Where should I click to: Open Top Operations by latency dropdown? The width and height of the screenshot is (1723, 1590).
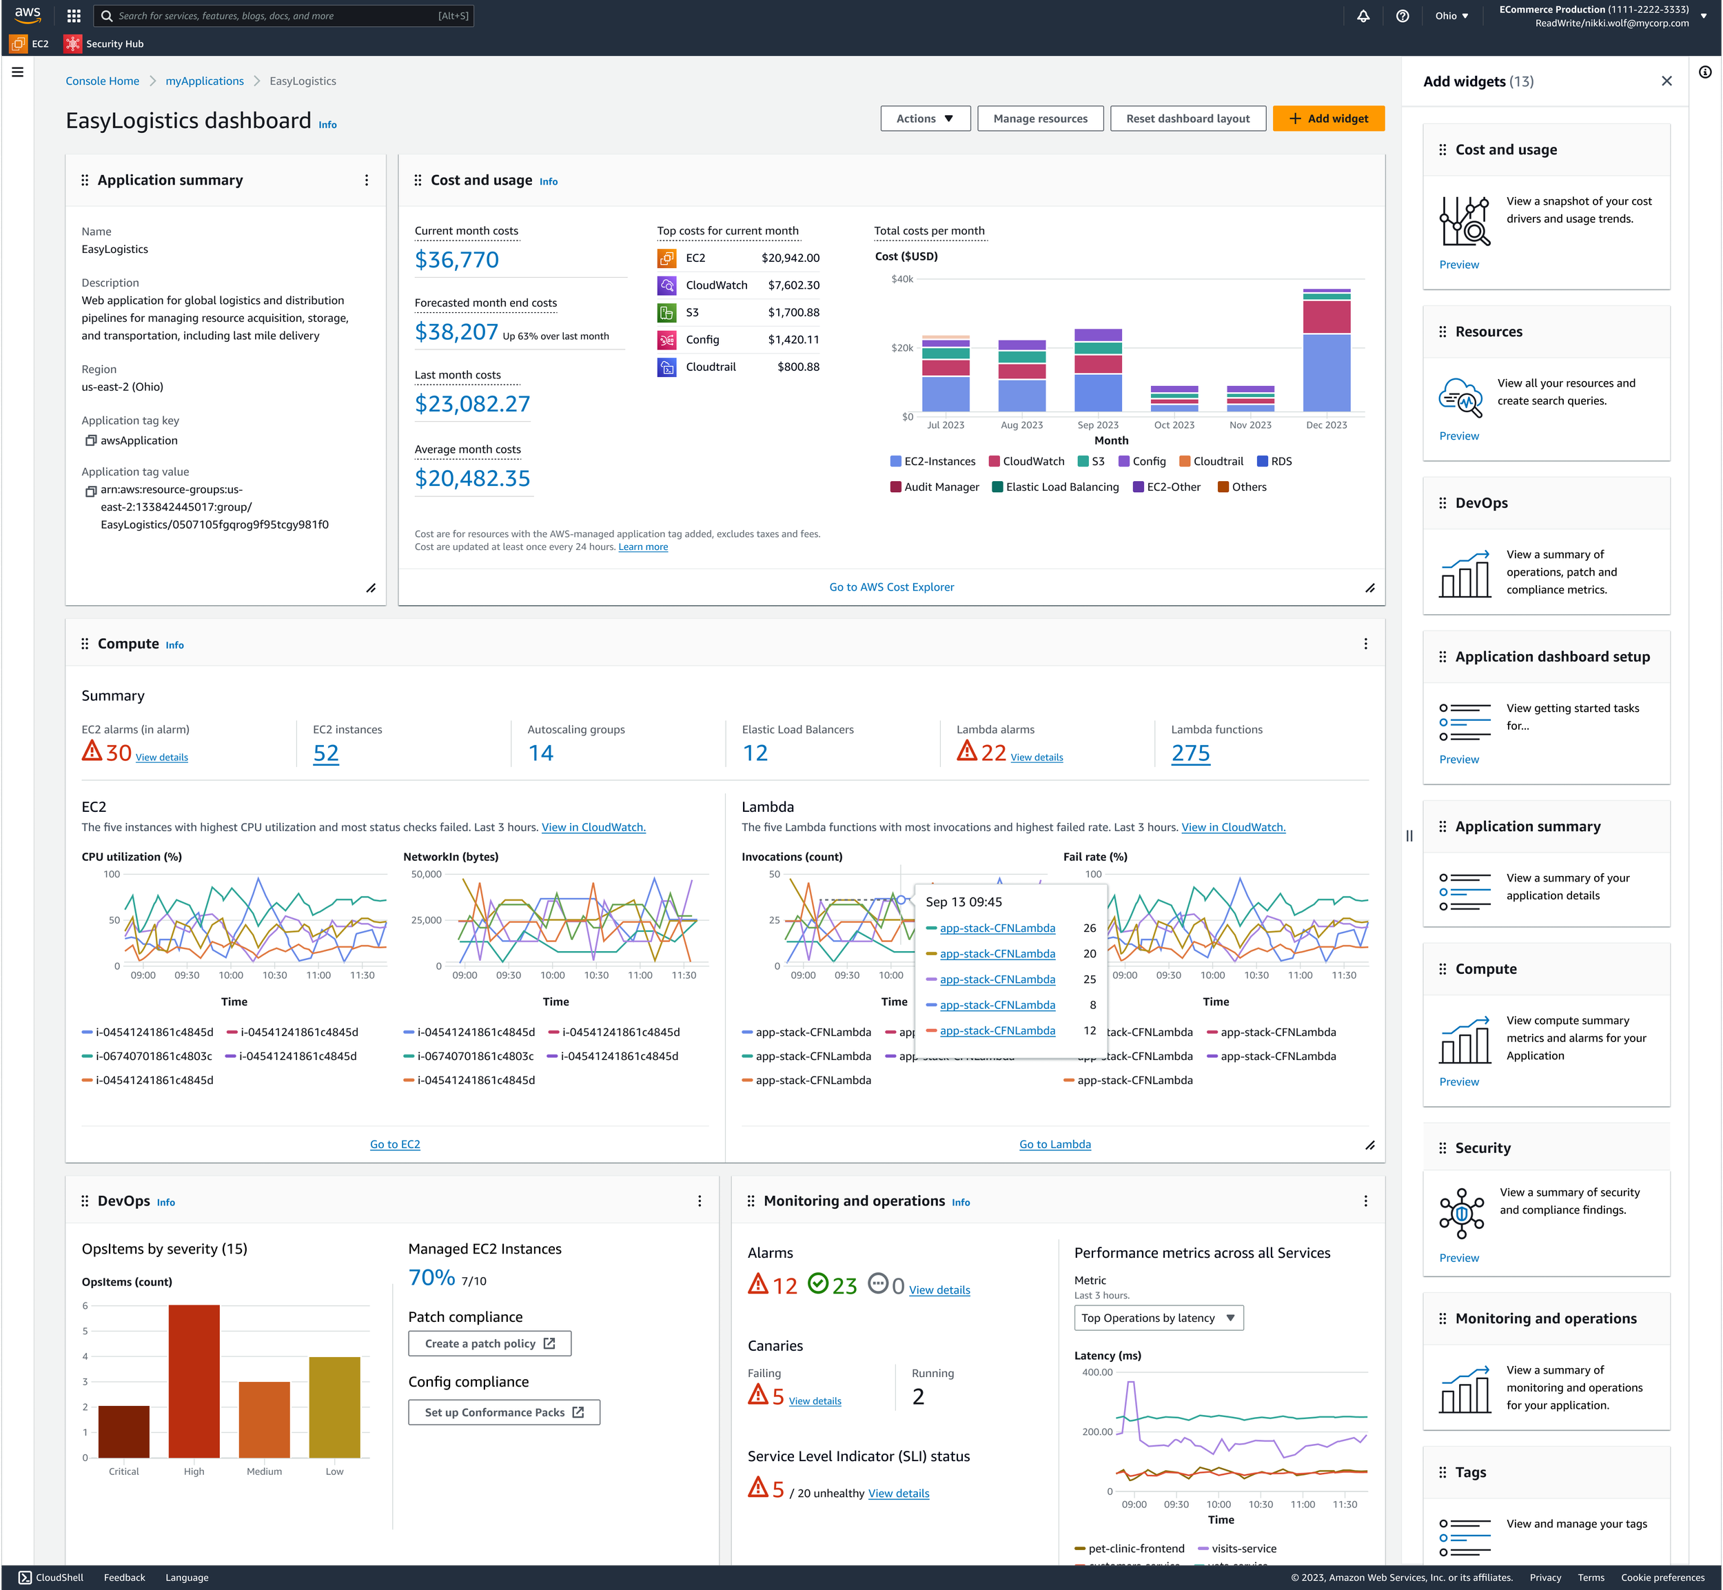(x=1158, y=1318)
